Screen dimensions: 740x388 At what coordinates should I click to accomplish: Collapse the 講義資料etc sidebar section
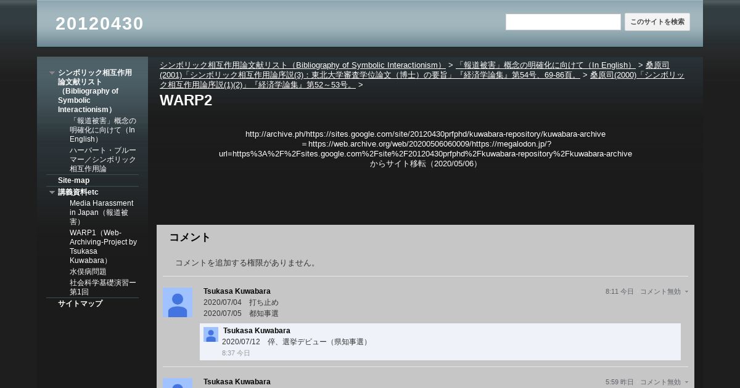[52, 192]
